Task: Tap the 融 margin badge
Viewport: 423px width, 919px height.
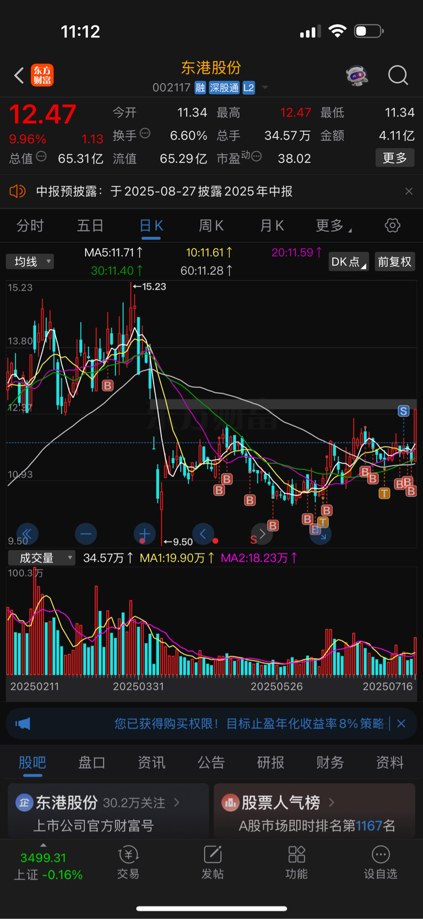Action: 200,88
